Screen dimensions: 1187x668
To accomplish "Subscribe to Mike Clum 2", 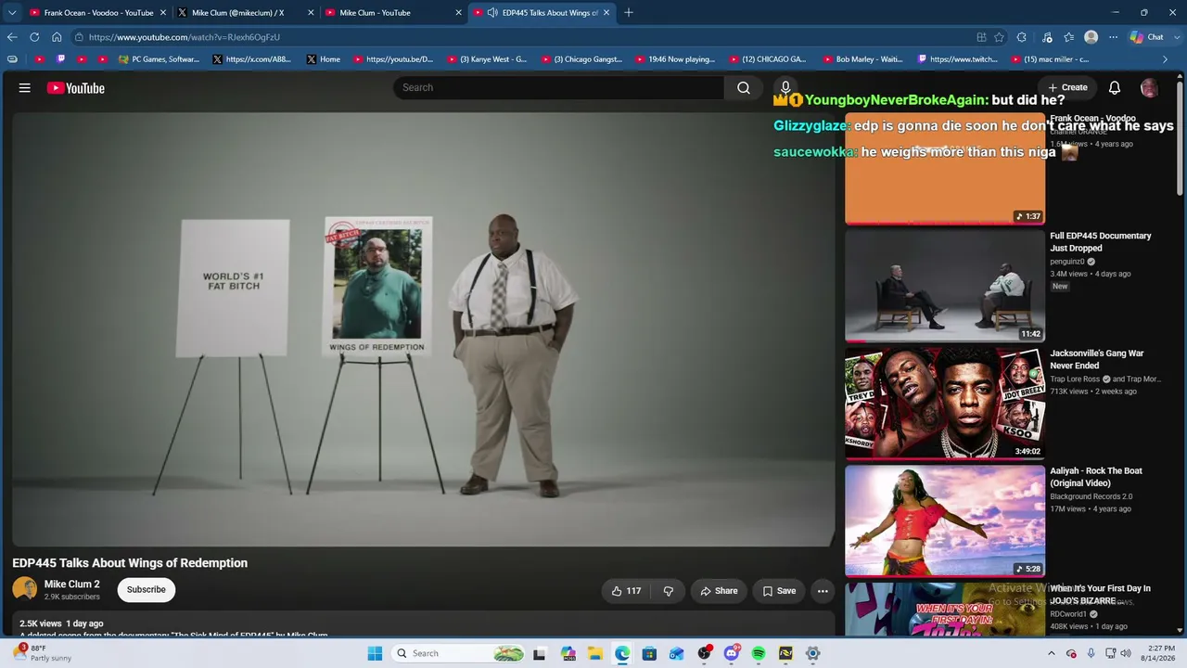I will (x=147, y=590).
